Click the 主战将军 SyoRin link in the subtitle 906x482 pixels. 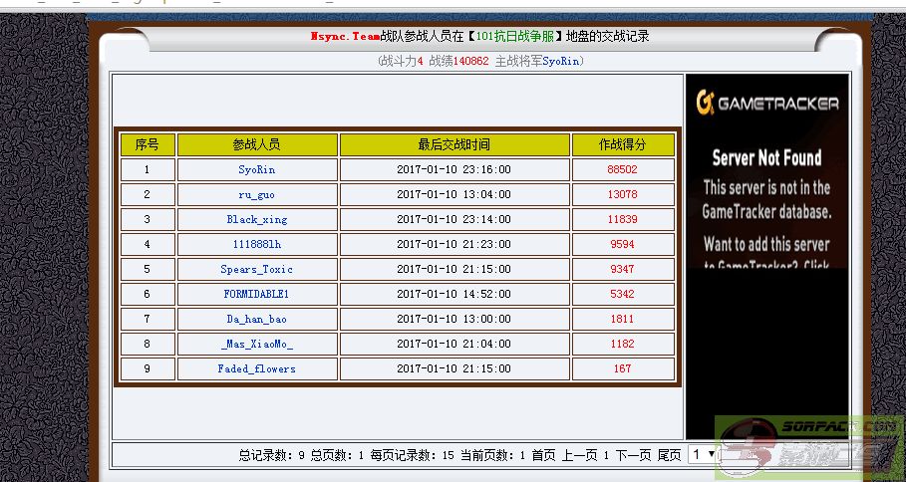[562, 61]
